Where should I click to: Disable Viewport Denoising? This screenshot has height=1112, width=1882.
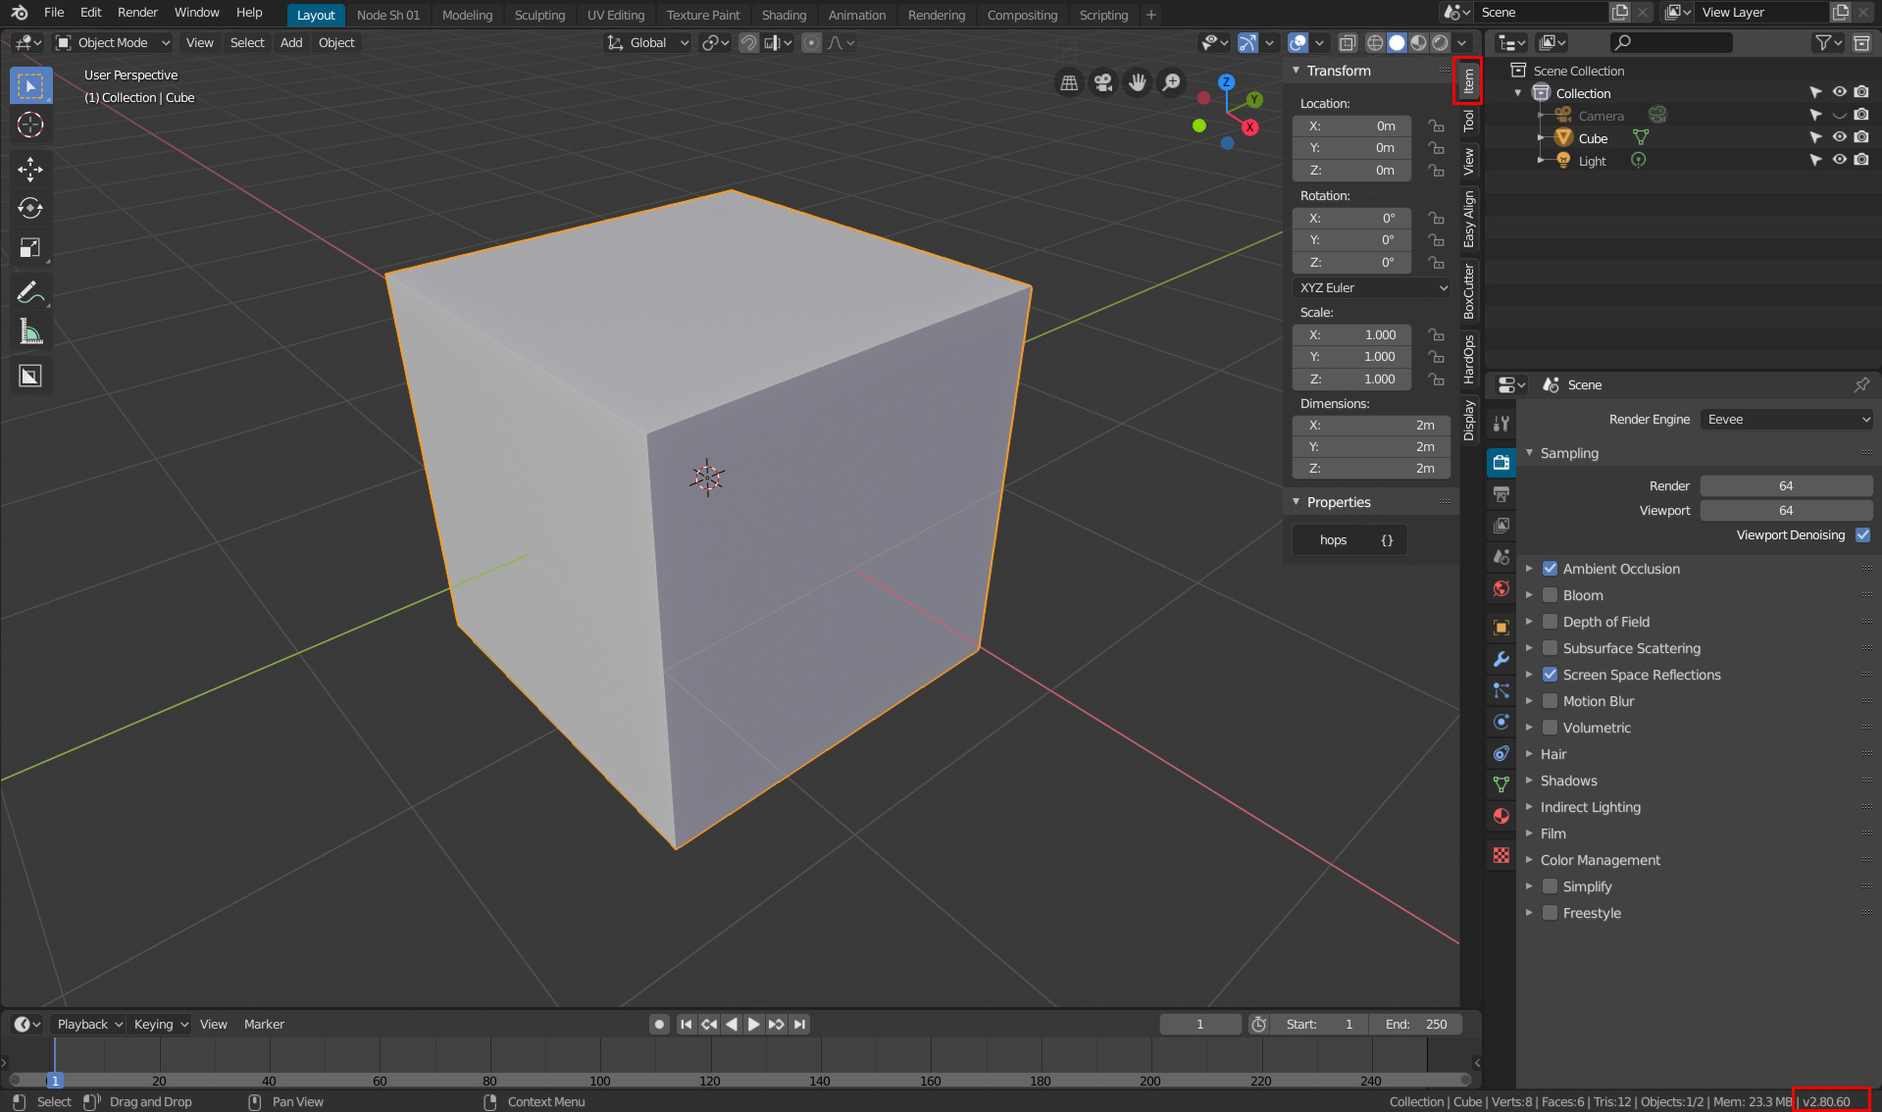click(x=1862, y=535)
